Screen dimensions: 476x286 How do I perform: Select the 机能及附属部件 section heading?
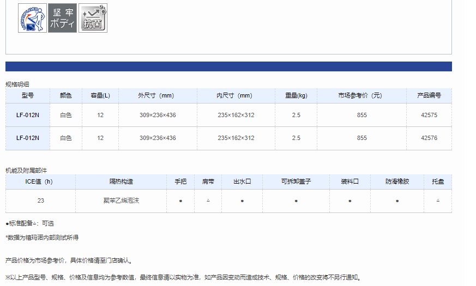(26, 171)
